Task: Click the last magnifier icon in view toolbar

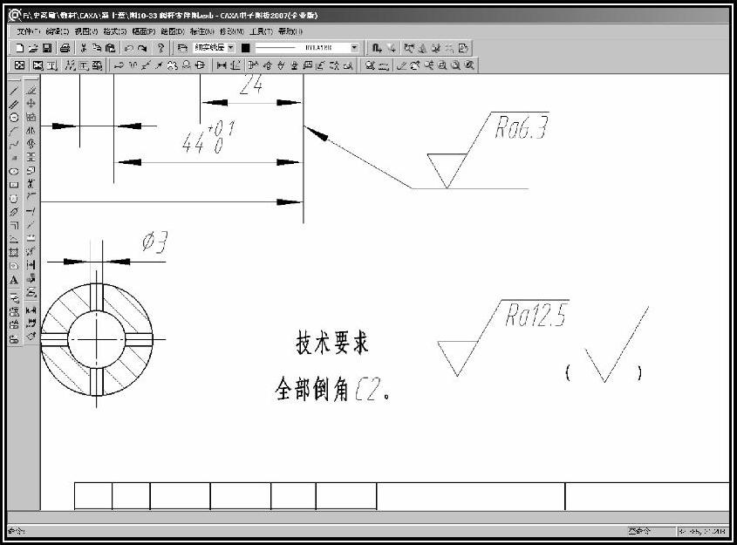Action: click(x=469, y=65)
